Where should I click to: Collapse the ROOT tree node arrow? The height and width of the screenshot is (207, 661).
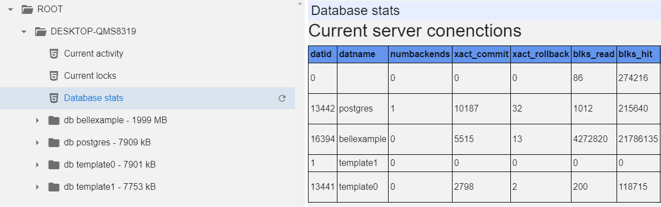[11, 9]
